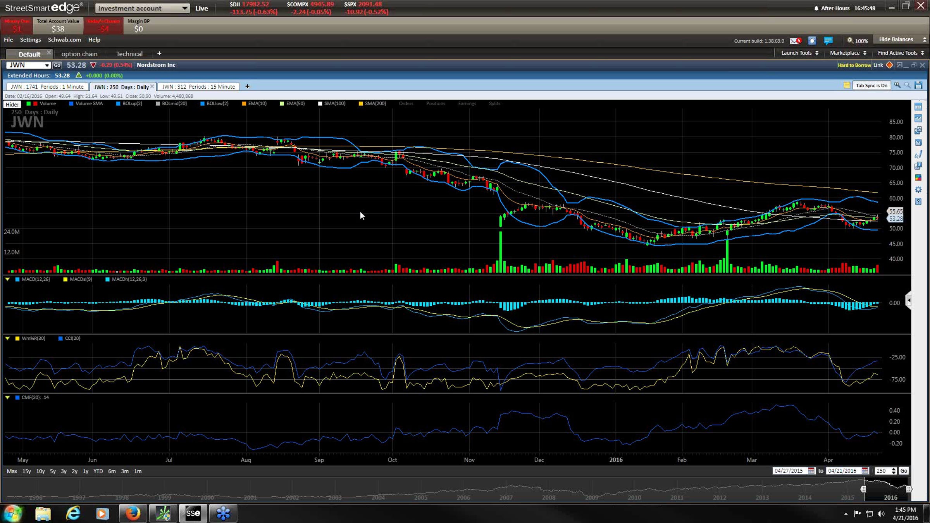
Task: Click the 6m time range link
Action: (x=112, y=471)
